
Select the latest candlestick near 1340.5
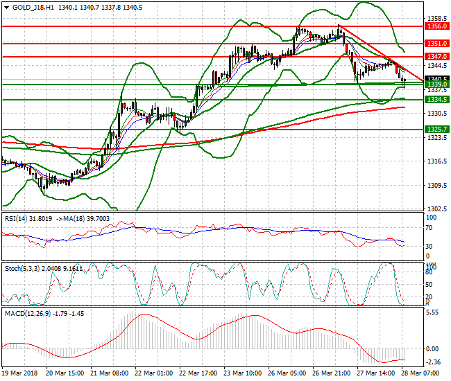click(x=405, y=82)
